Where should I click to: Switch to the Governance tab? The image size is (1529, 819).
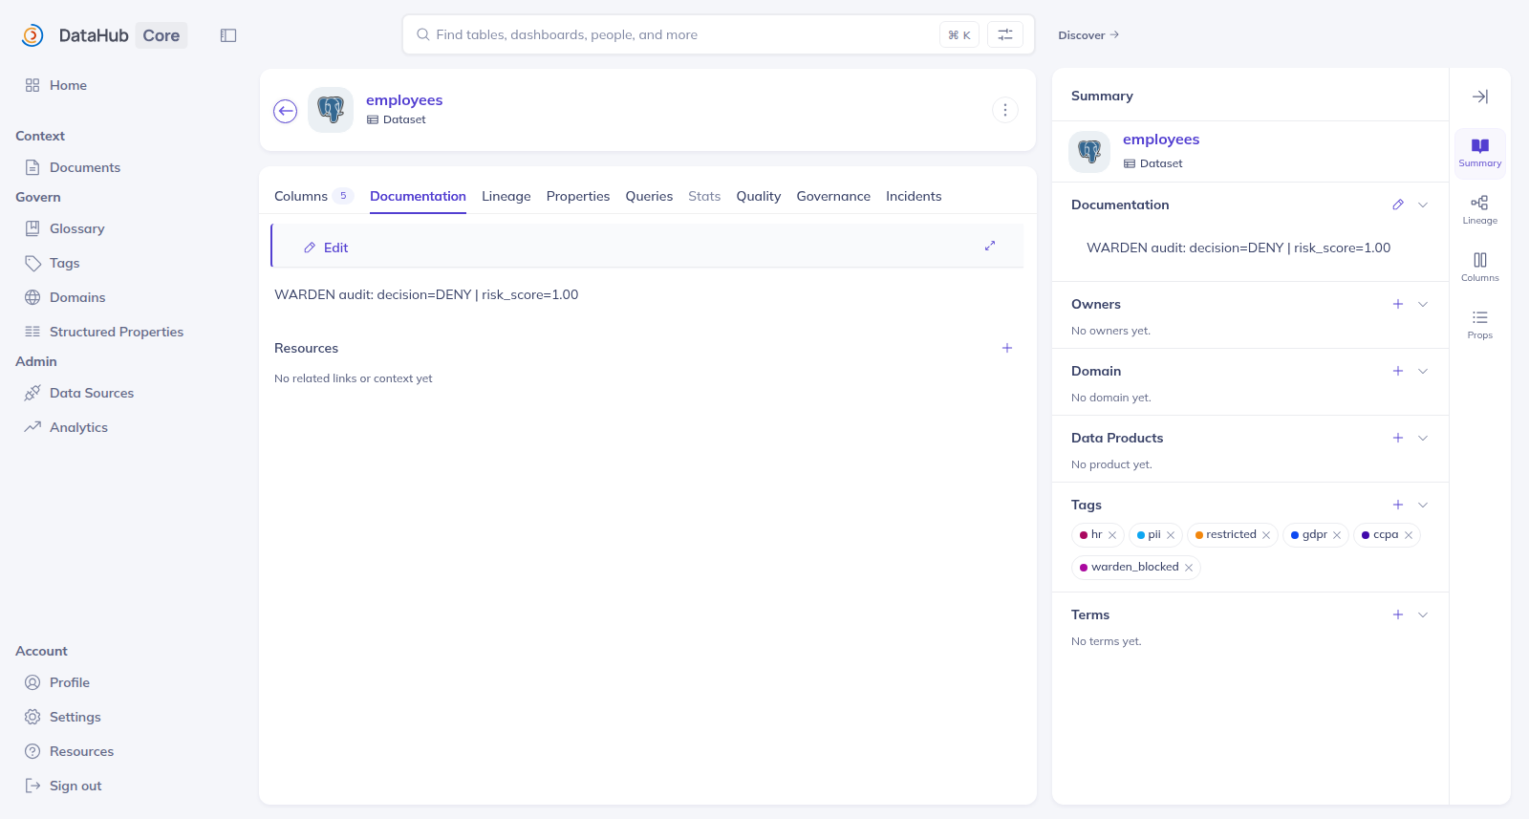833,196
